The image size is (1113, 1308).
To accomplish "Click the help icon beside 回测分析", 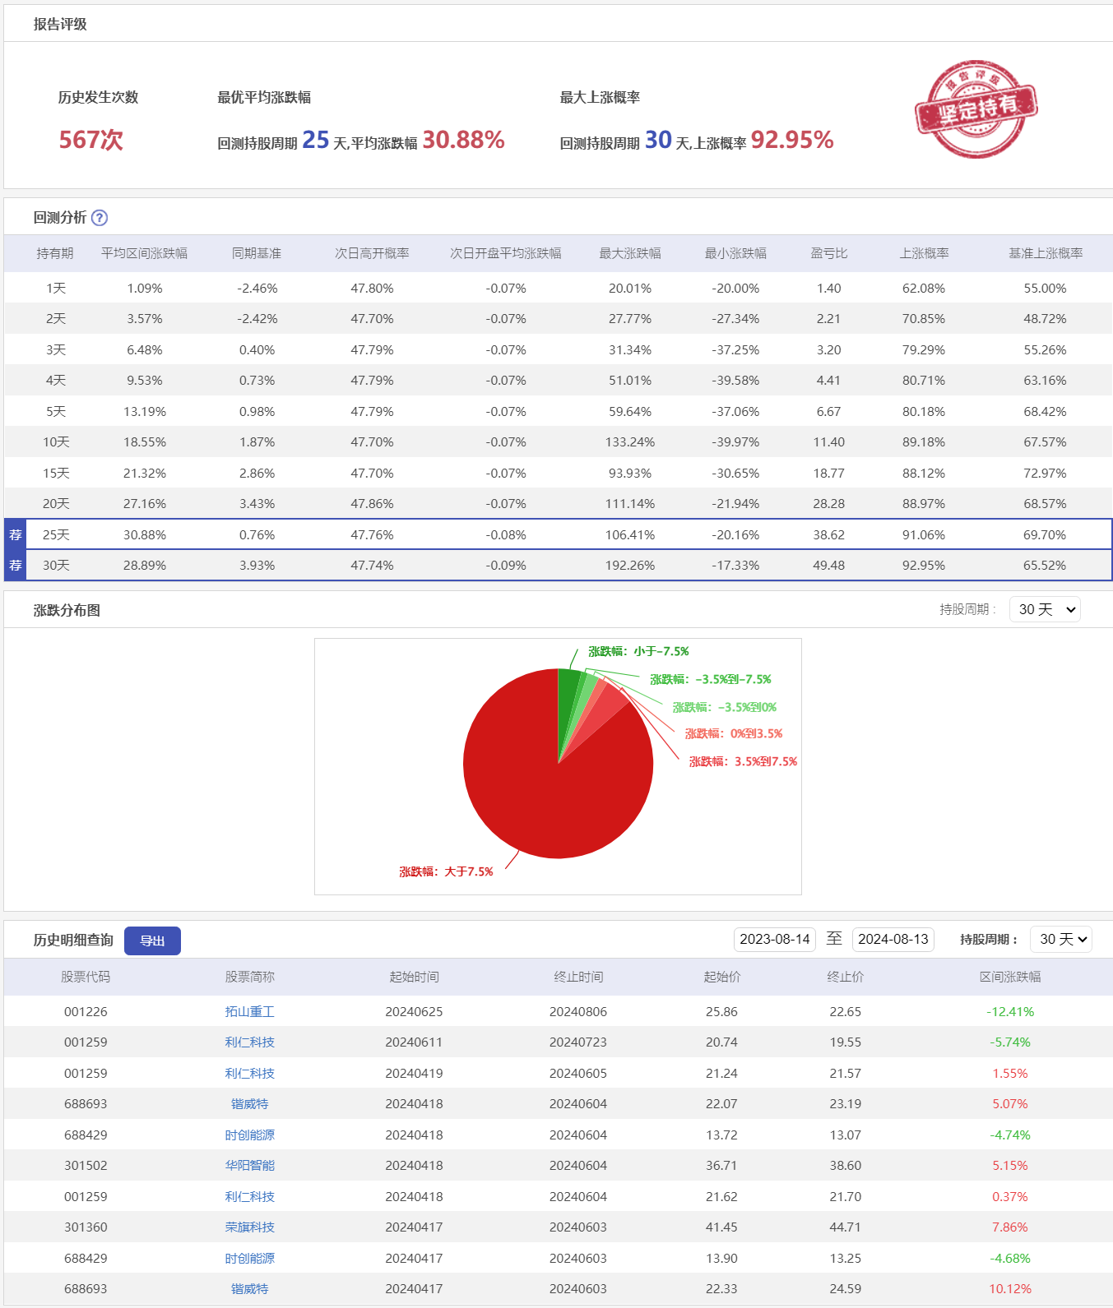I will (100, 218).
